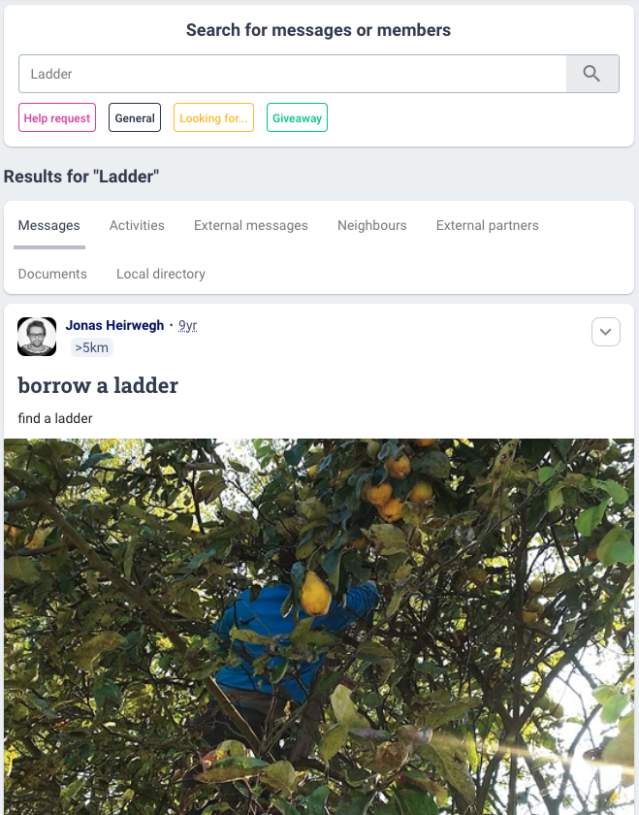Screen dimensions: 639x815
Task: Open the quince tree photo in the post
Action: (x=319, y=627)
